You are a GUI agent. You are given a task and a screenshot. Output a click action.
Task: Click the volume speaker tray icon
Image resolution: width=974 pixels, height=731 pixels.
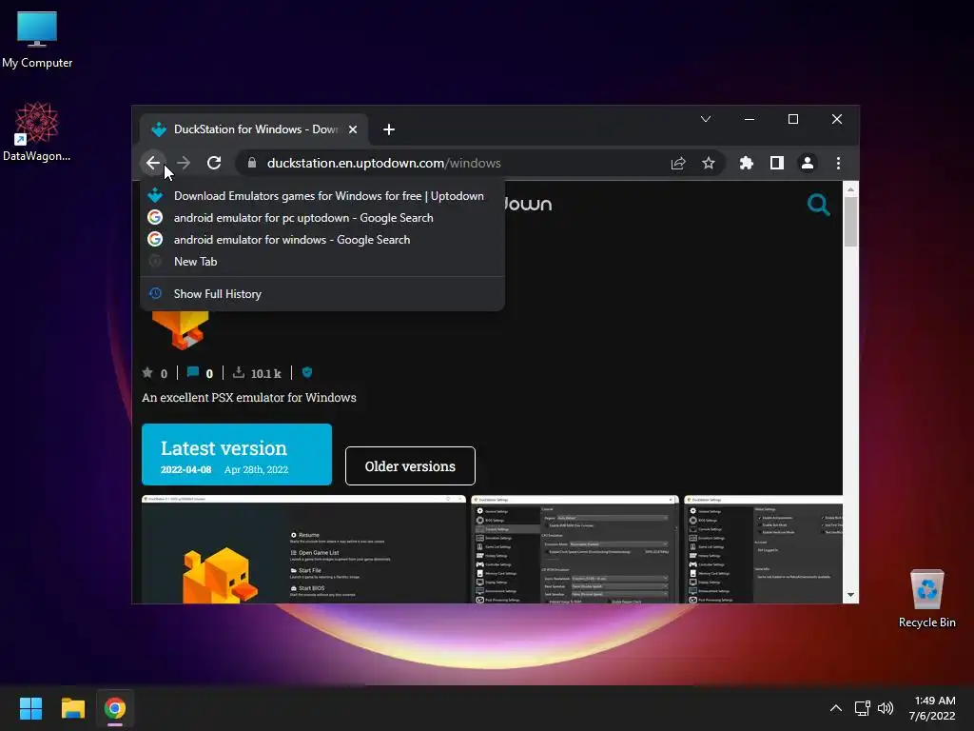[x=886, y=708]
